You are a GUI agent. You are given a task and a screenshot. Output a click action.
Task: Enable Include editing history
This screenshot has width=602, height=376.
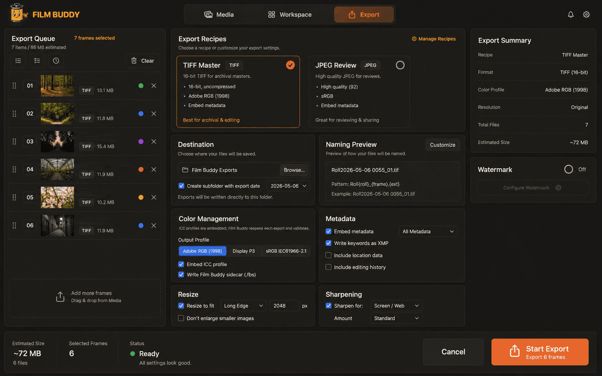pos(329,267)
